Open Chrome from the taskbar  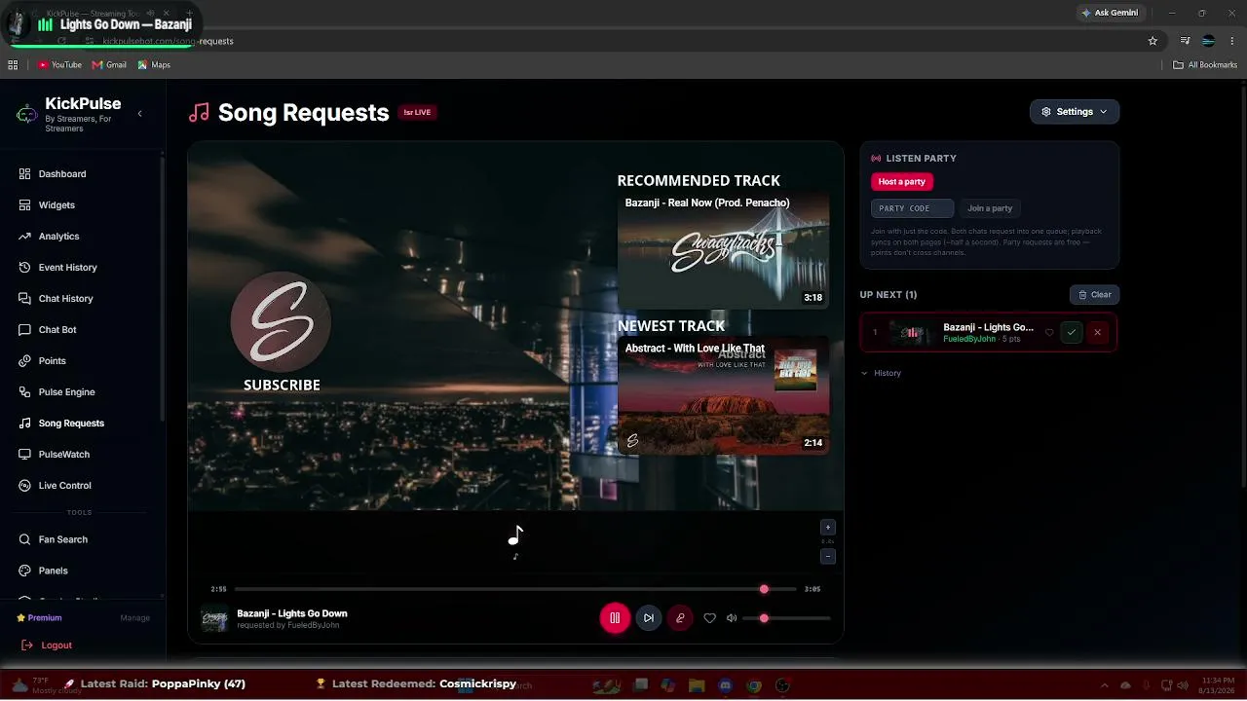click(x=754, y=685)
